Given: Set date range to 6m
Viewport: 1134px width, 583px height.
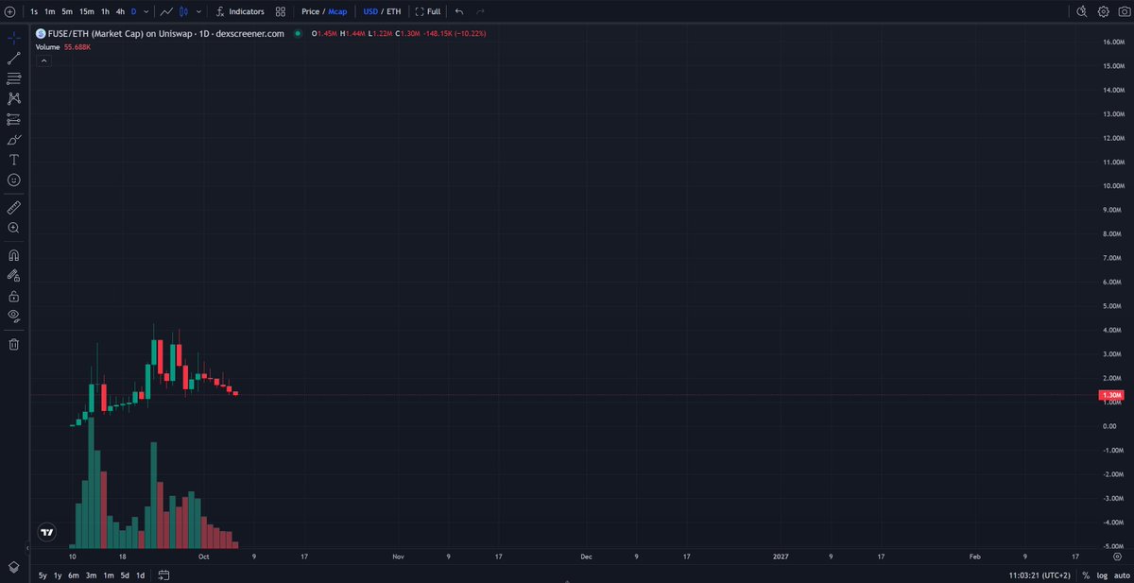Looking at the screenshot, I should (x=74, y=574).
